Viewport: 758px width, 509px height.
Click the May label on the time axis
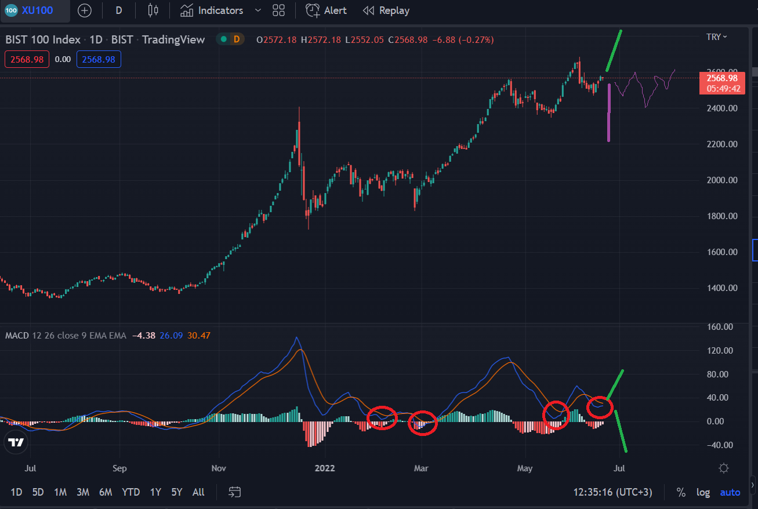(x=524, y=468)
